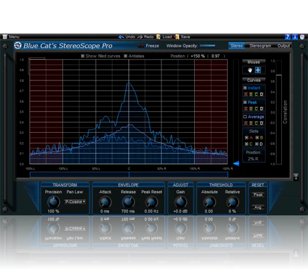Save preset with Save icon

(177, 37)
